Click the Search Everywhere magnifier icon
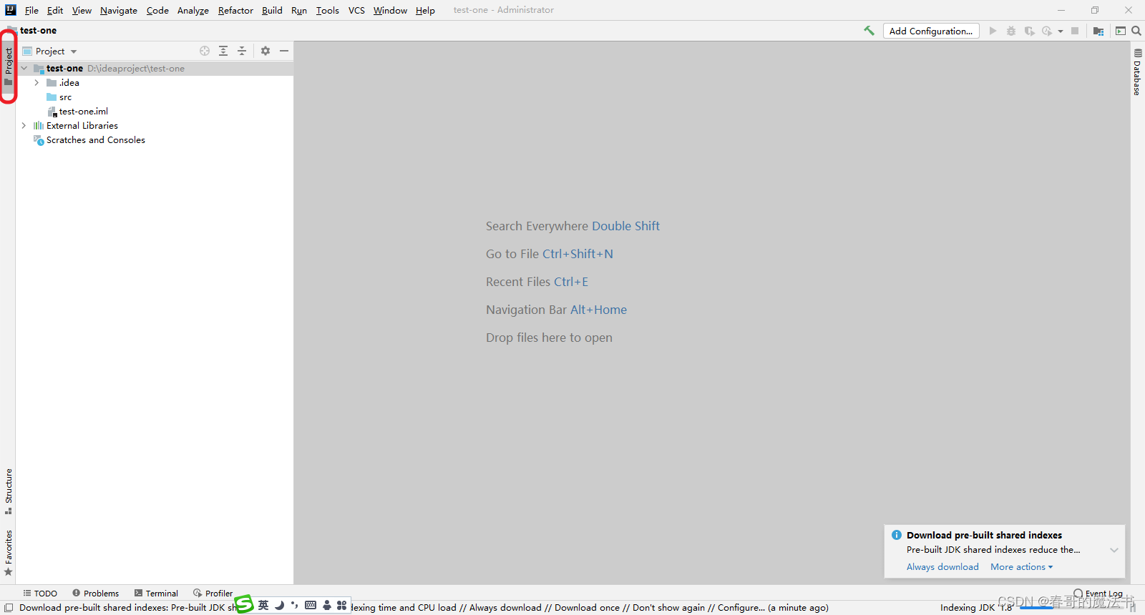This screenshot has width=1145, height=615. 1136,31
